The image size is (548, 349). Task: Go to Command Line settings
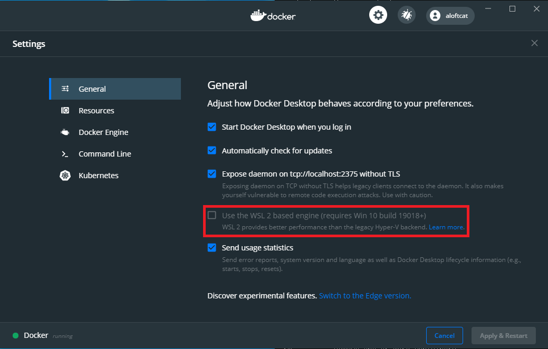(115, 154)
